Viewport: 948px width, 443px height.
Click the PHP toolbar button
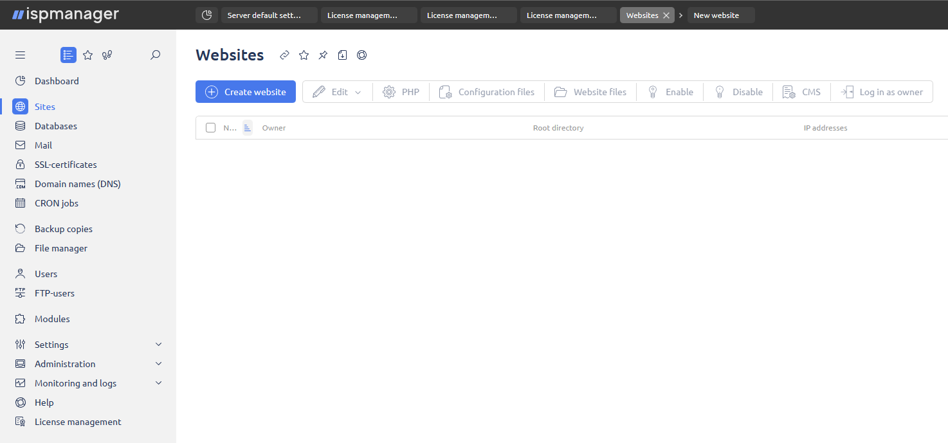(x=401, y=92)
